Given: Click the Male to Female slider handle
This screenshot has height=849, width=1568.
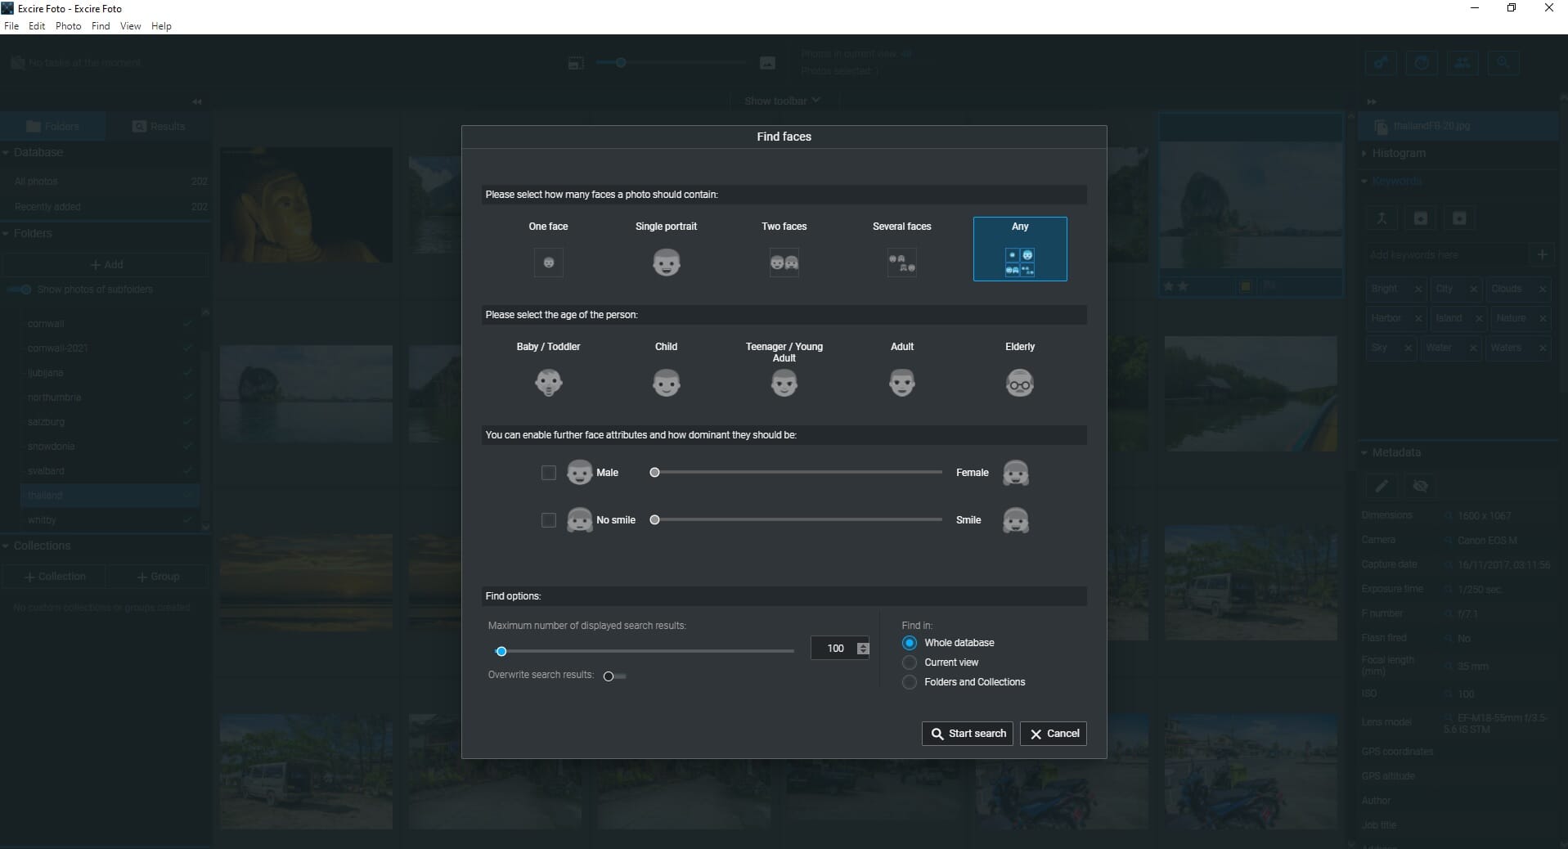Looking at the screenshot, I should pyautogui.click(x=654, y=473).
